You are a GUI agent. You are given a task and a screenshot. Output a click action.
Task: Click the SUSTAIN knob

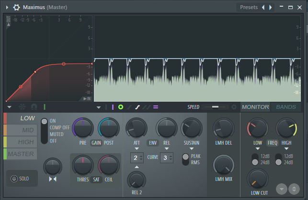pyautogui.click(x=192, y=128)
